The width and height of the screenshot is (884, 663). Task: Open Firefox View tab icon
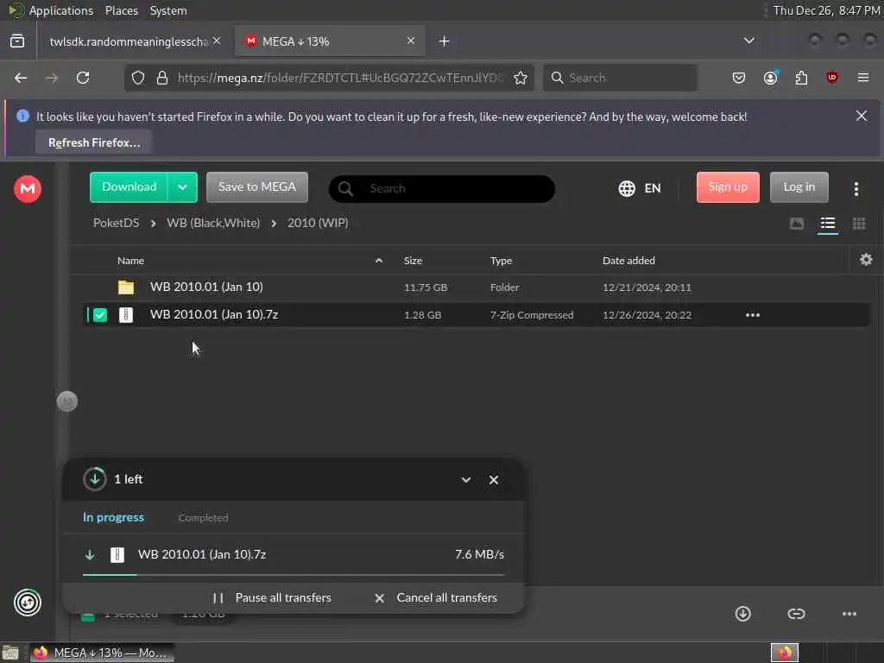click(17, 41)
